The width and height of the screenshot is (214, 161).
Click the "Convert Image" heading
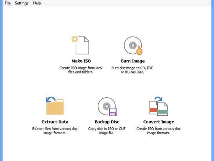(x=159, y=122)
